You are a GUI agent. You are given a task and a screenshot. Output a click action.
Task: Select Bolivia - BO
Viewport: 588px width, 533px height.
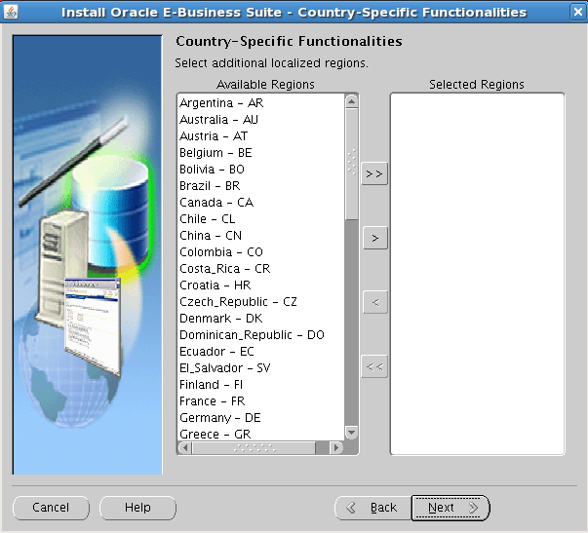coord(260,169)
